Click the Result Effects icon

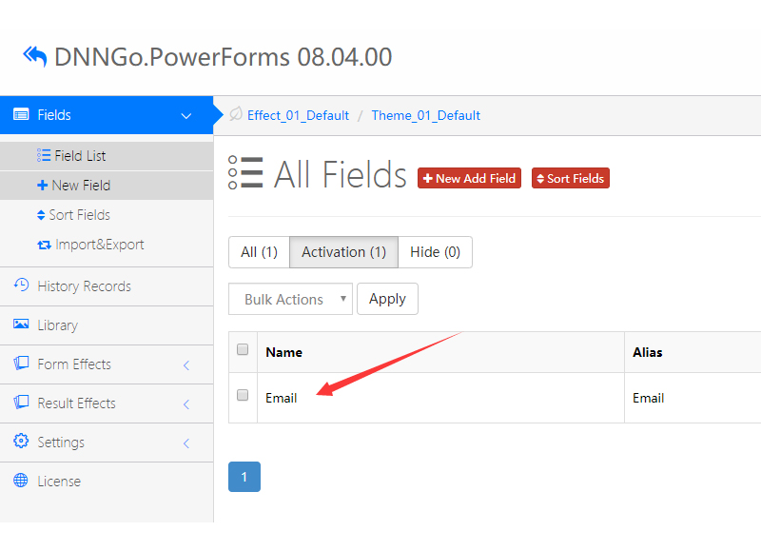21,402
